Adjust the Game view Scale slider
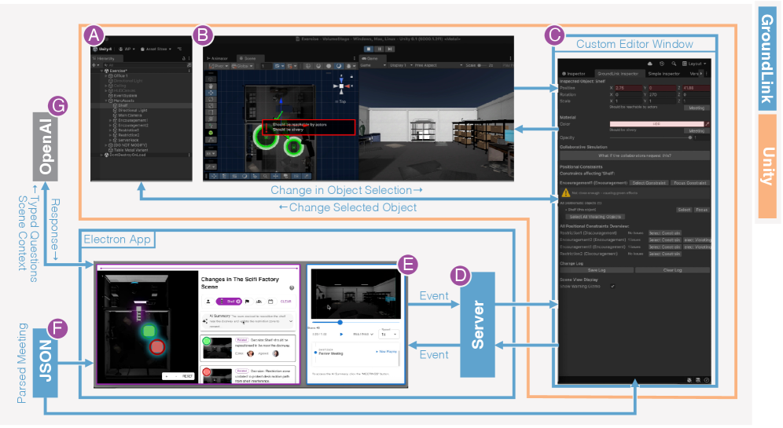The width and height of the screenshot is (783, 428). click(x=483, y=65)
